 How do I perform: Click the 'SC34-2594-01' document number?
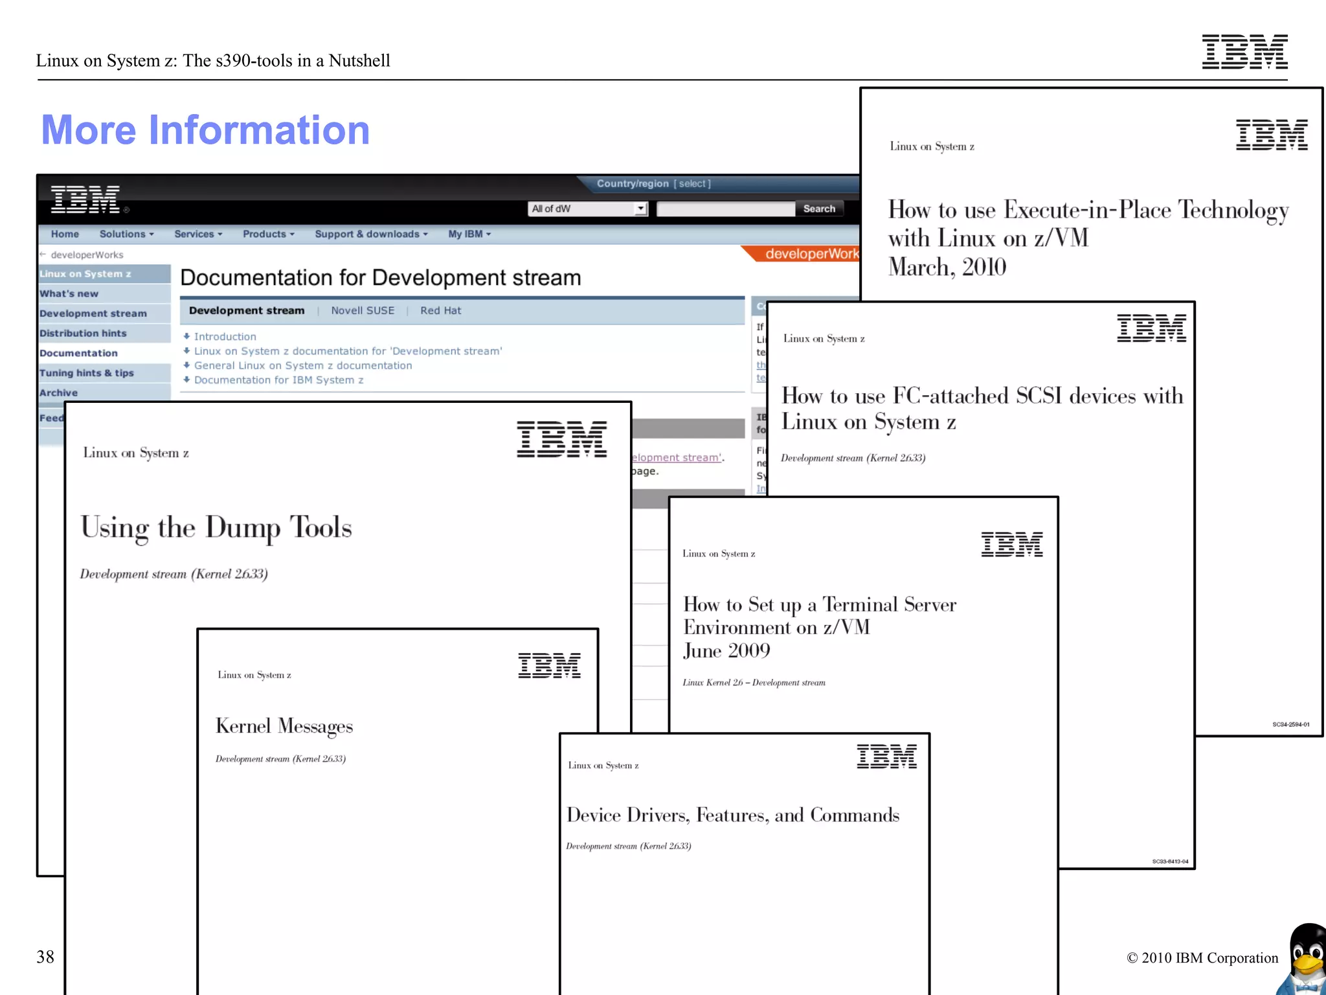1291,725
